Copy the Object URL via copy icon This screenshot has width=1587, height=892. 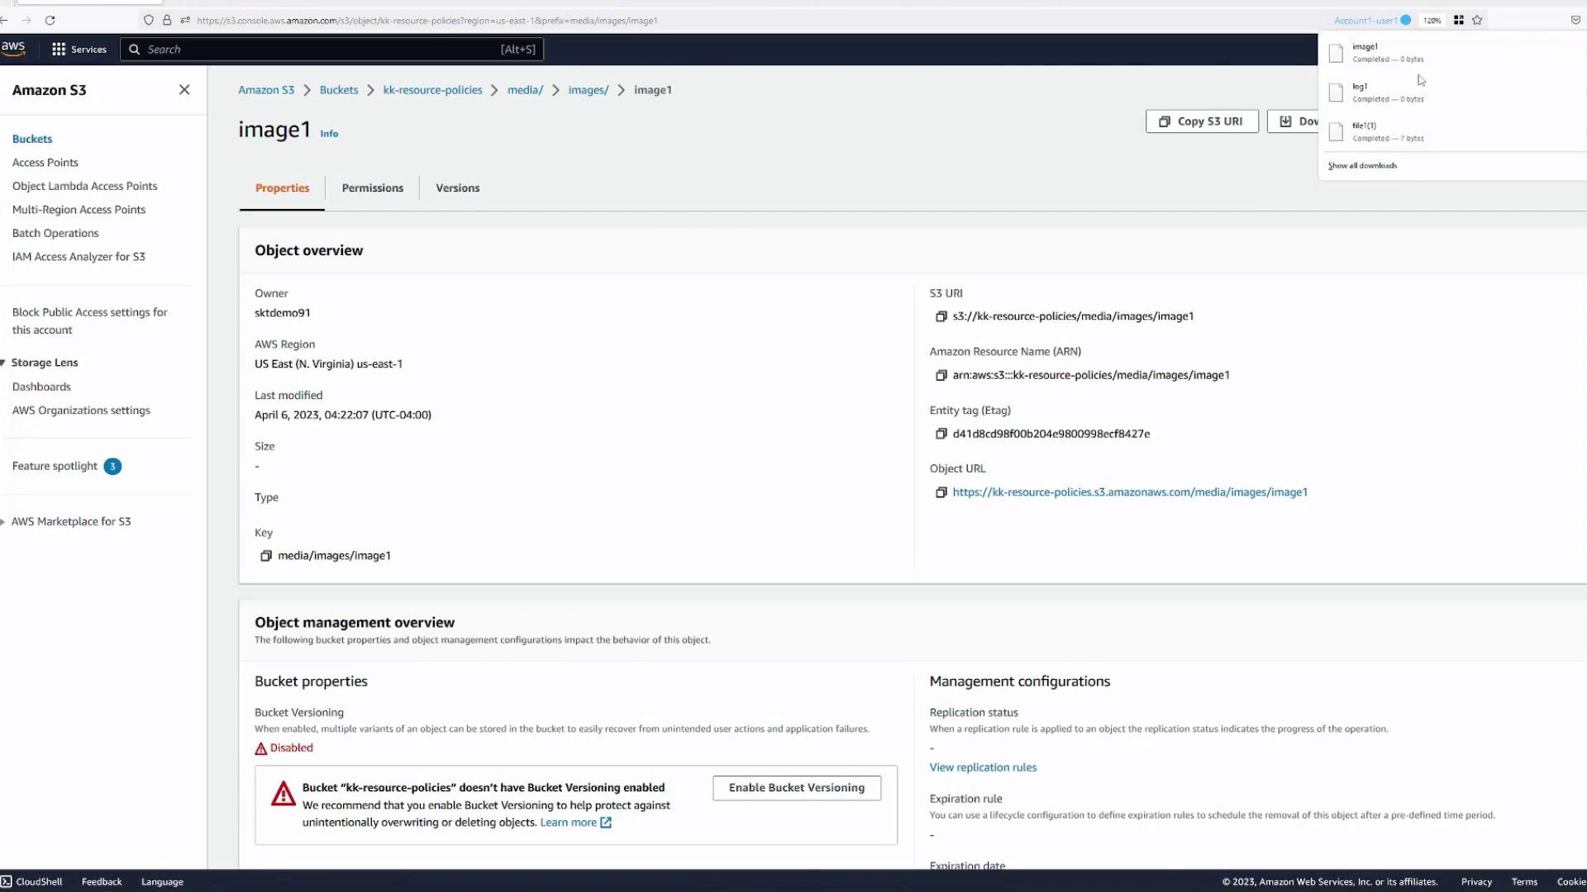coord(941,492)
